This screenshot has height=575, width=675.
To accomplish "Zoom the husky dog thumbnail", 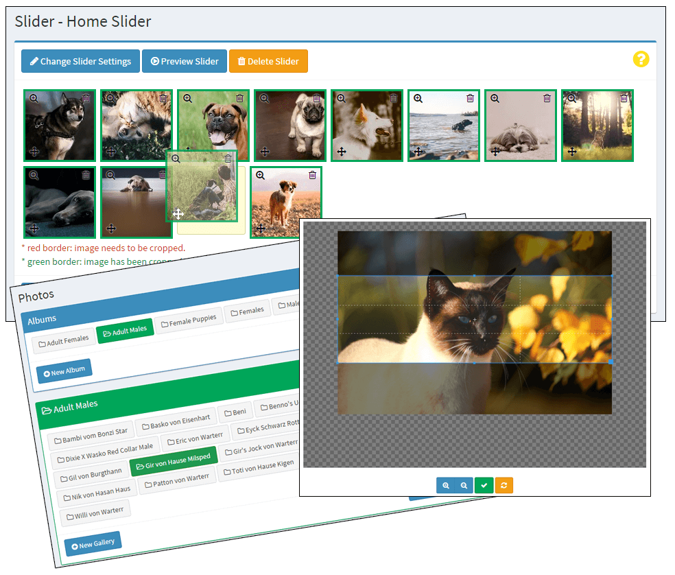I will (x=34, y=98).
